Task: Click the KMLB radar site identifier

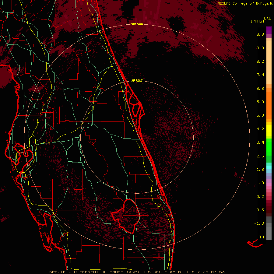Action: click(175, 272)
